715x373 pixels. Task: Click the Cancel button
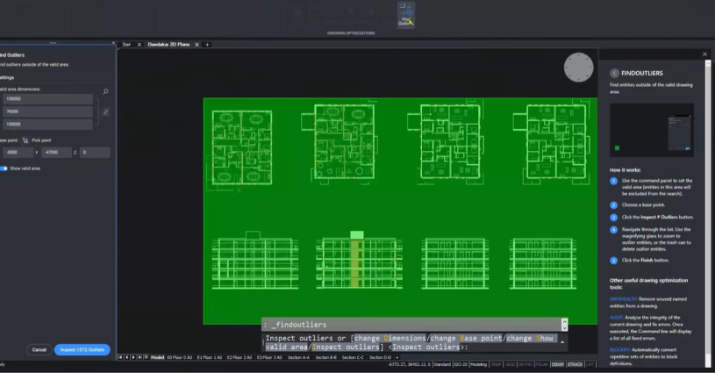39,350
